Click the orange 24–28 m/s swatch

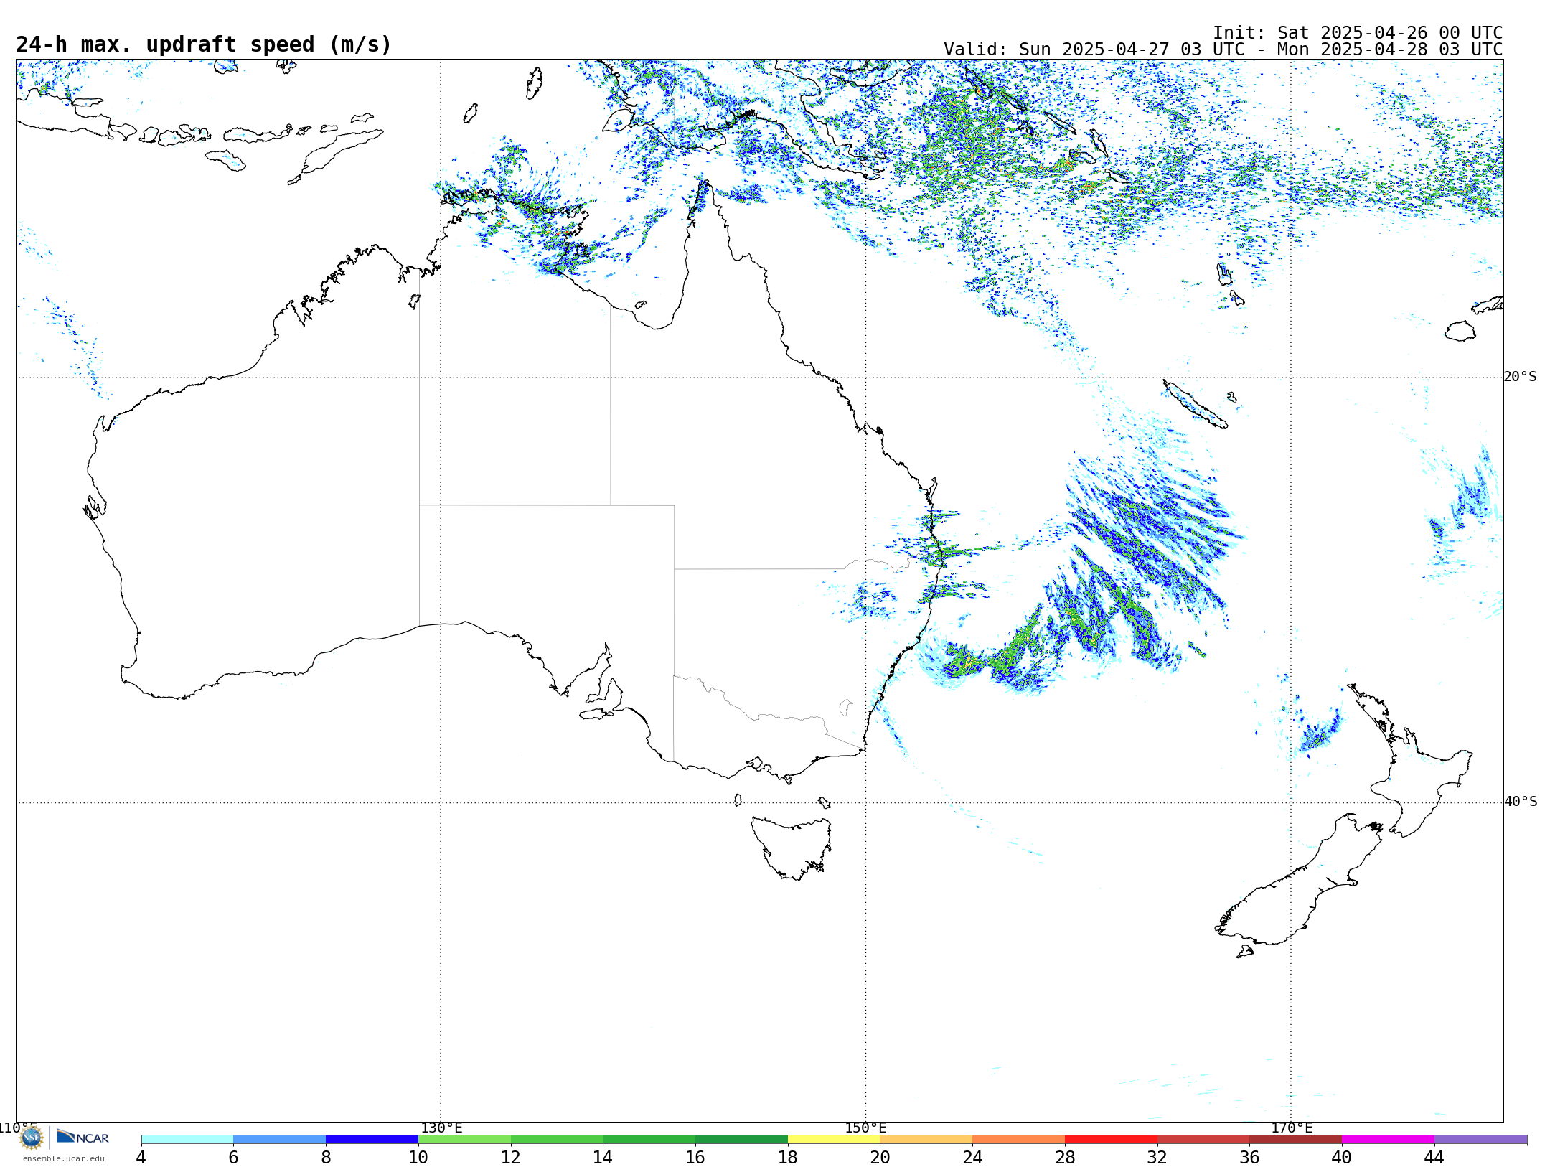[1019, 1140]
